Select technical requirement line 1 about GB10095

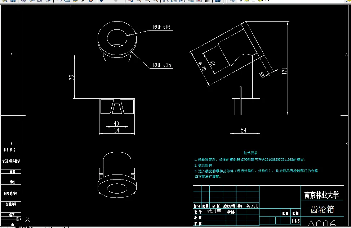pyautogui.click(x=249, y=160)
